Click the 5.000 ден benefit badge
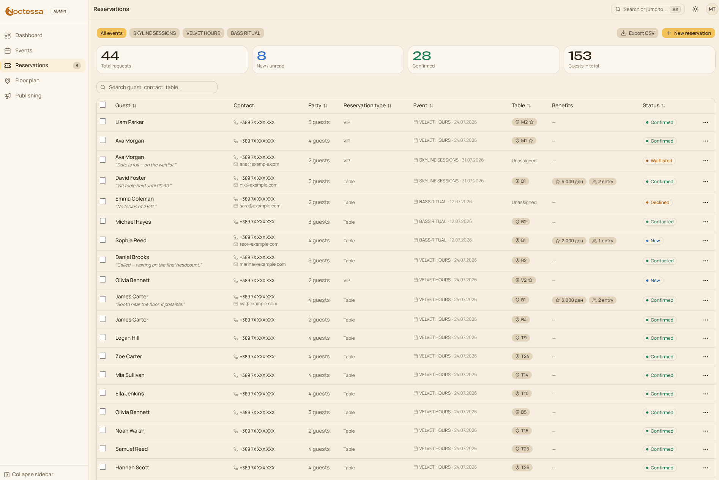 pos(569,182)
